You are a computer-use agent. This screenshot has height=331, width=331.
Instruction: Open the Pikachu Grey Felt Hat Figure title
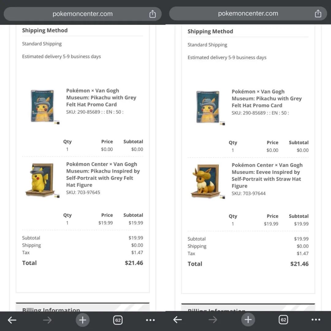103,174
